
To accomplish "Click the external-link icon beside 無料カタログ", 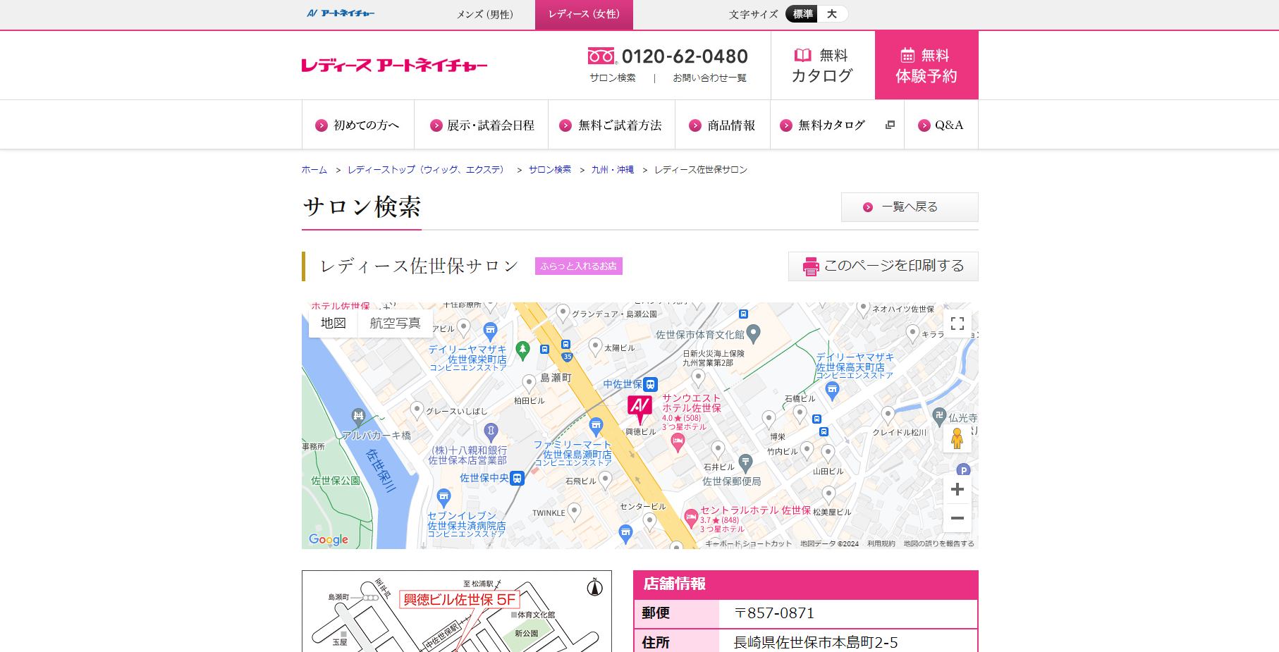I will pyautogui.click(x=890, y=125).
